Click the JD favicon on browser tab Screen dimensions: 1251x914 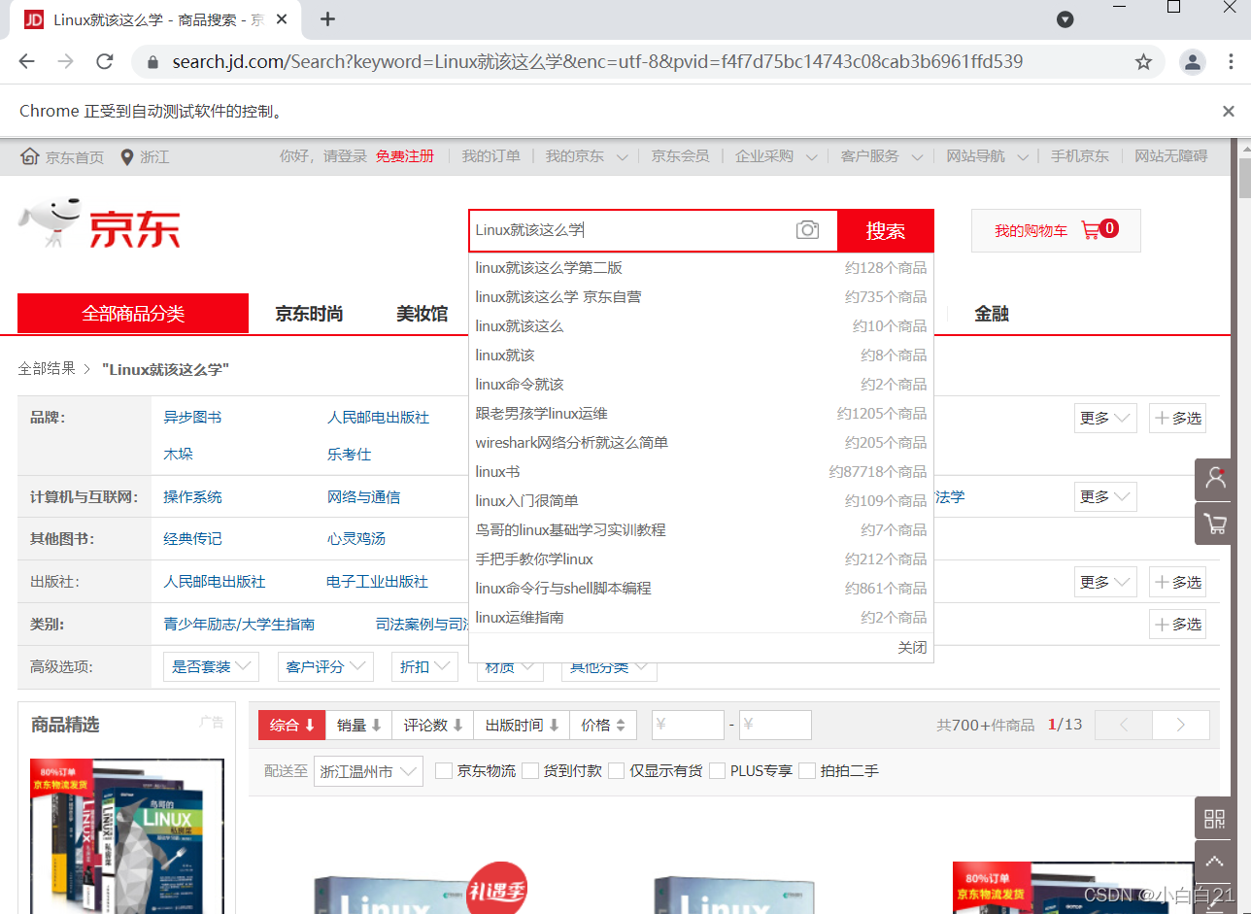34,19
